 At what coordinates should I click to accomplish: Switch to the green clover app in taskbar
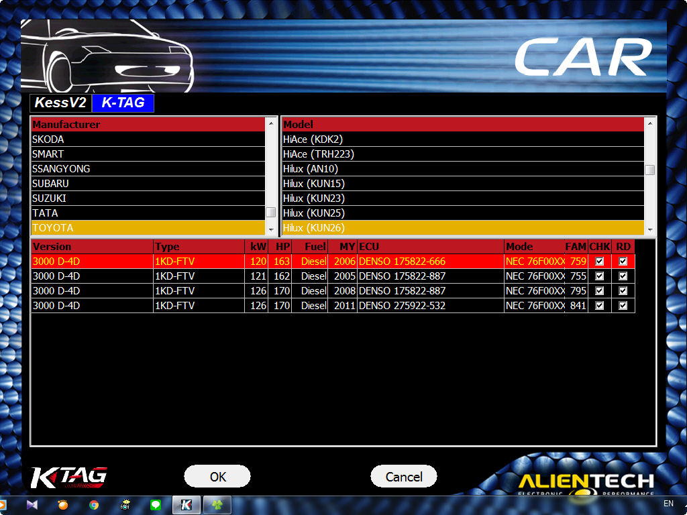217,505
